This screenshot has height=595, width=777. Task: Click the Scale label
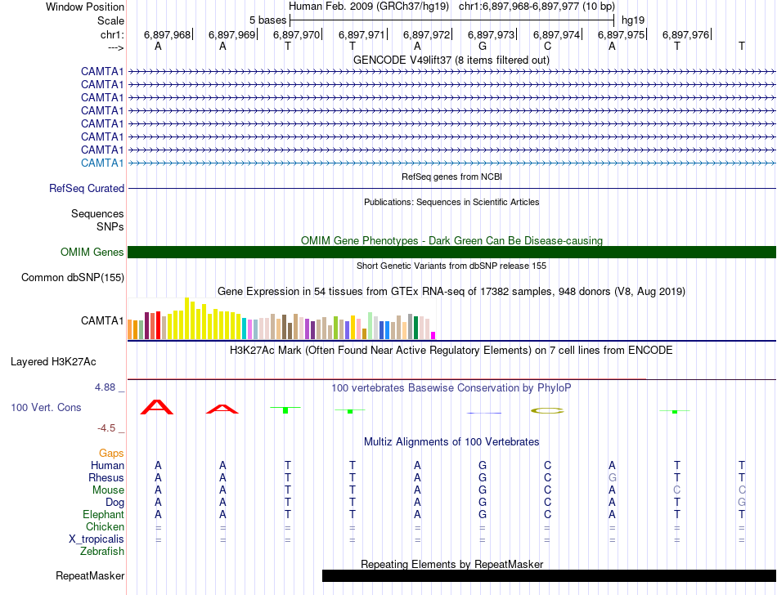click(110, 20)
